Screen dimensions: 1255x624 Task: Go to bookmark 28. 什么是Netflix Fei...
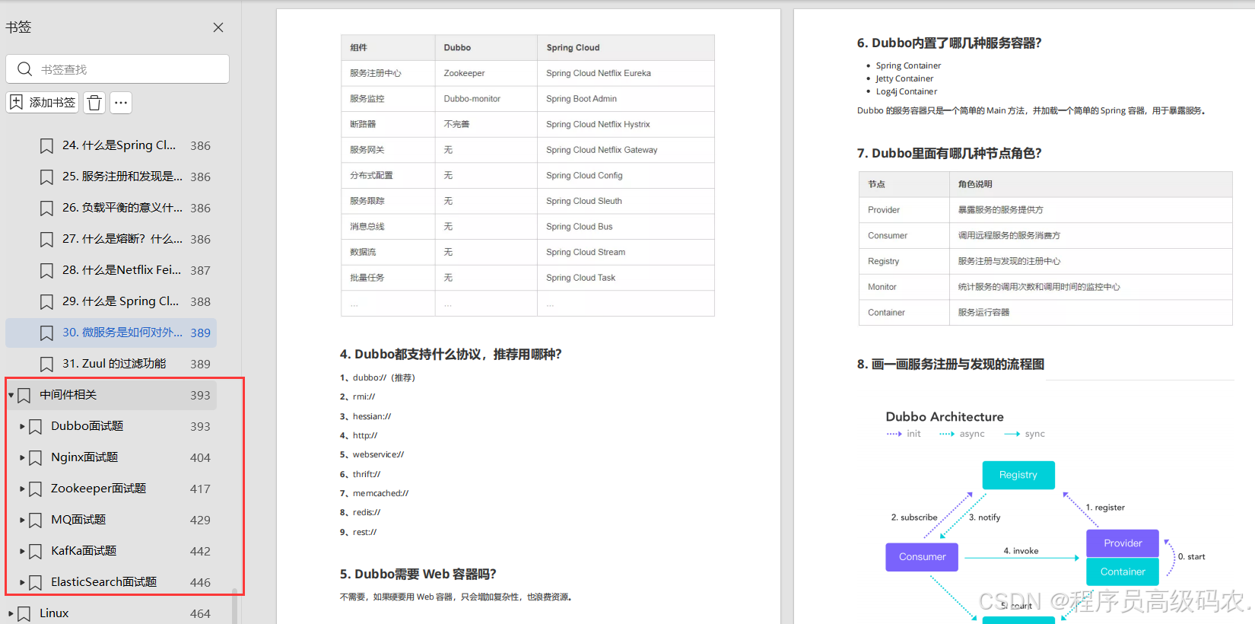[122, 270]
